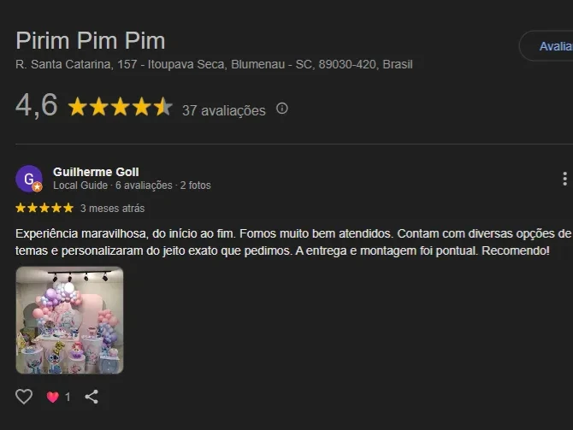Like the review with the outlined heart

point(24,397)
